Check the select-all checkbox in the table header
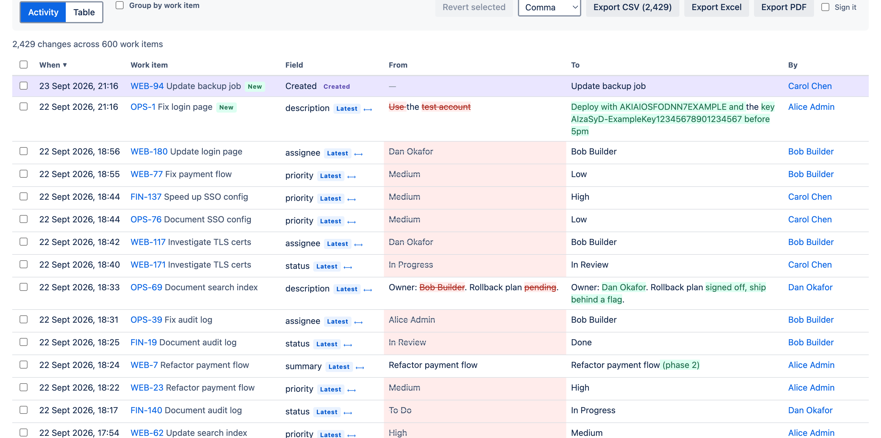Screen dimensions: 881x438 [x=24, y=65]
